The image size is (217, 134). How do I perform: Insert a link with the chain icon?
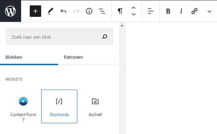click(194, 11)
